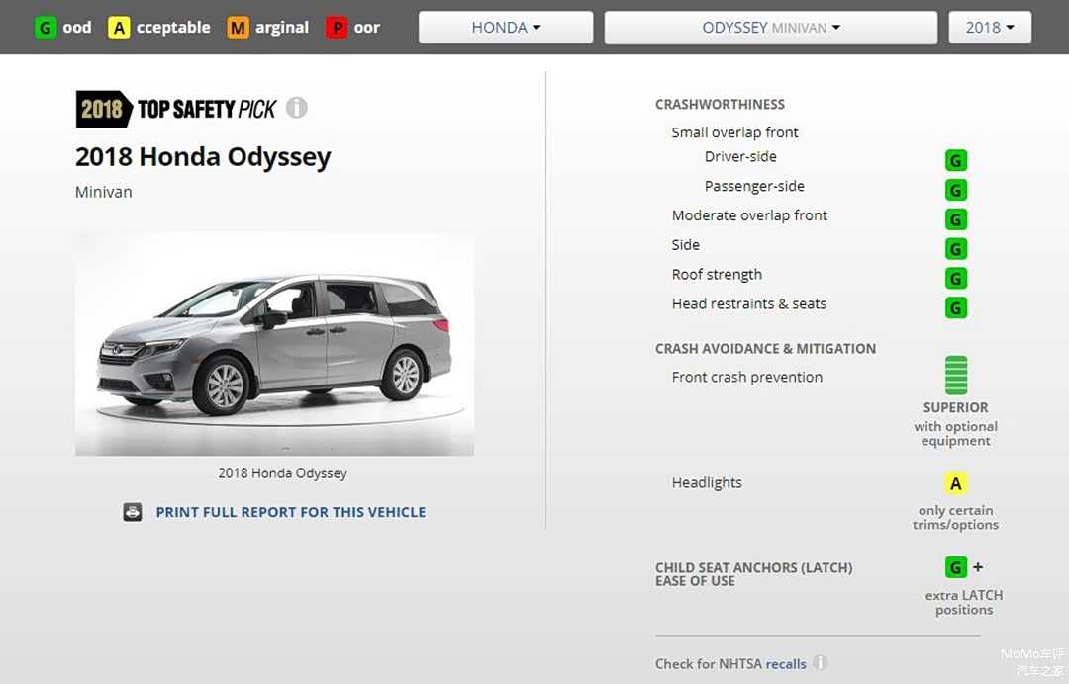Click the Superior front crash prevention indicator
Screen dimensions: 1069x684
(955, 376)
